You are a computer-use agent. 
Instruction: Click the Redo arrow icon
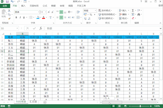18,2
